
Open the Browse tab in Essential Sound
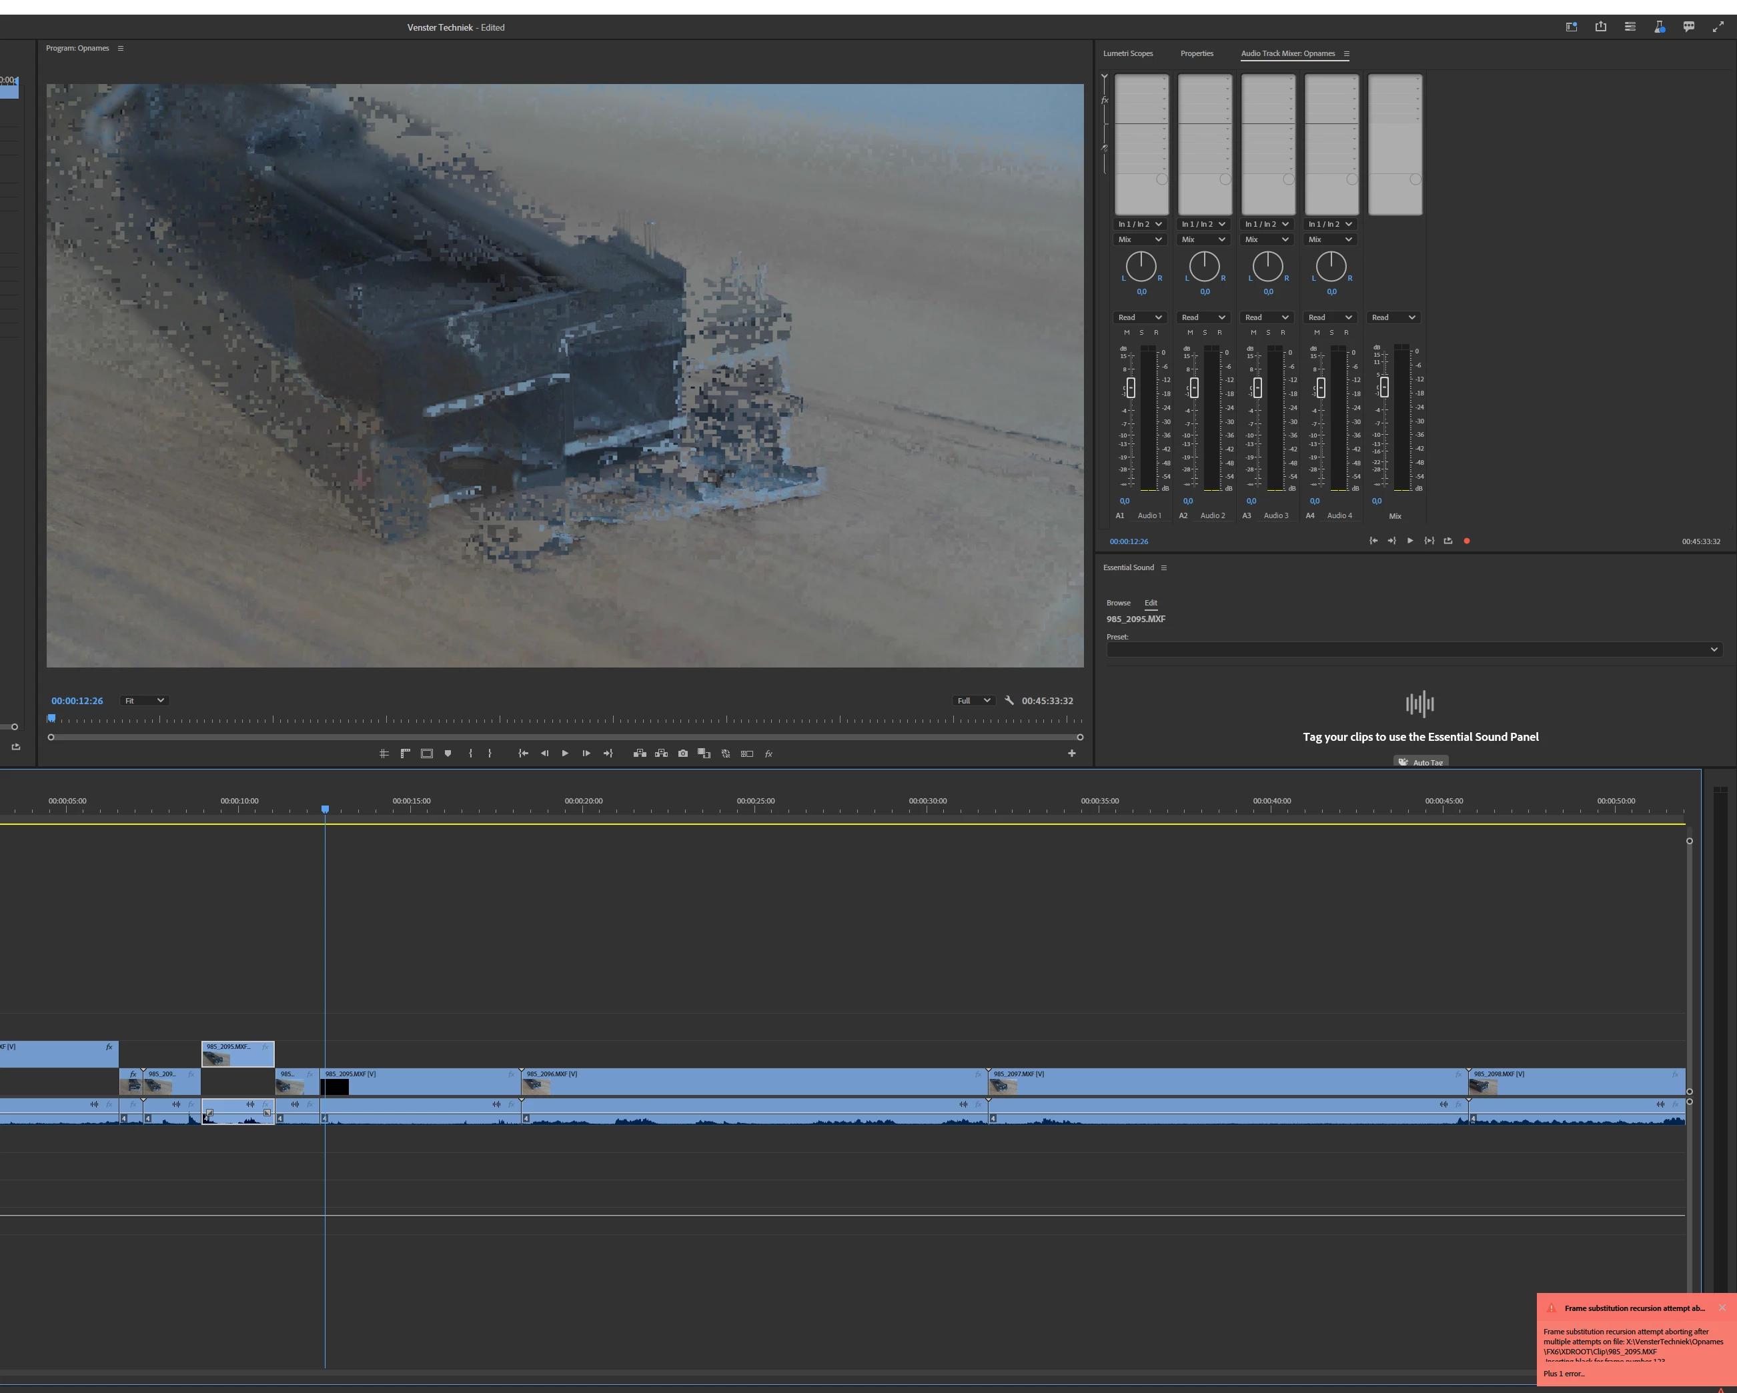(x=1117, y=602)
